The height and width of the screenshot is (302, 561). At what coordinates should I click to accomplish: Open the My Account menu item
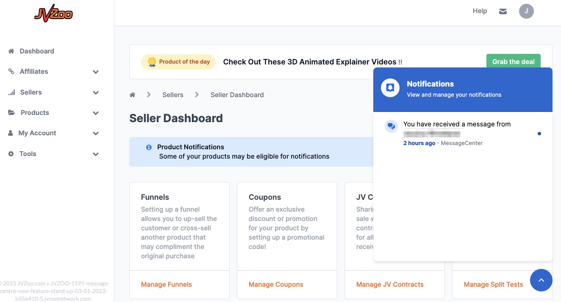(x=37, y=133)
